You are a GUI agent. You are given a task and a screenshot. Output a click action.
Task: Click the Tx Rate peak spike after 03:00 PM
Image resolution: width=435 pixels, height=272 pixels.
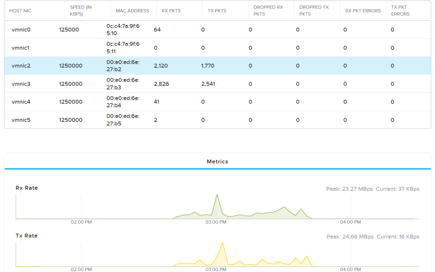click(223, 243)
